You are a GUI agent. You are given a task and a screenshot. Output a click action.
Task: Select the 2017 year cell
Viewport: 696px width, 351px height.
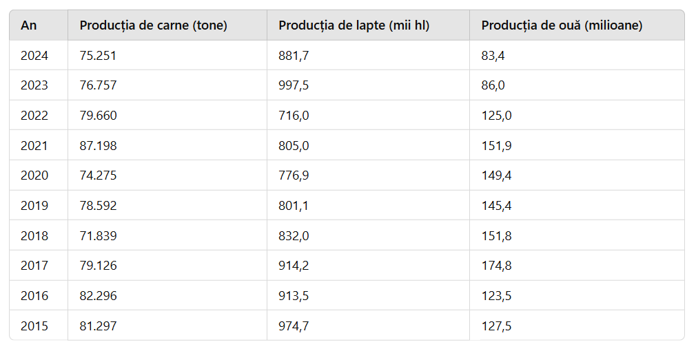click(x=34, y=266)
